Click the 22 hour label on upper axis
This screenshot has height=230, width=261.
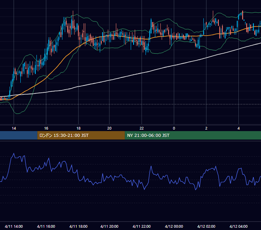(x=142, y=128)
